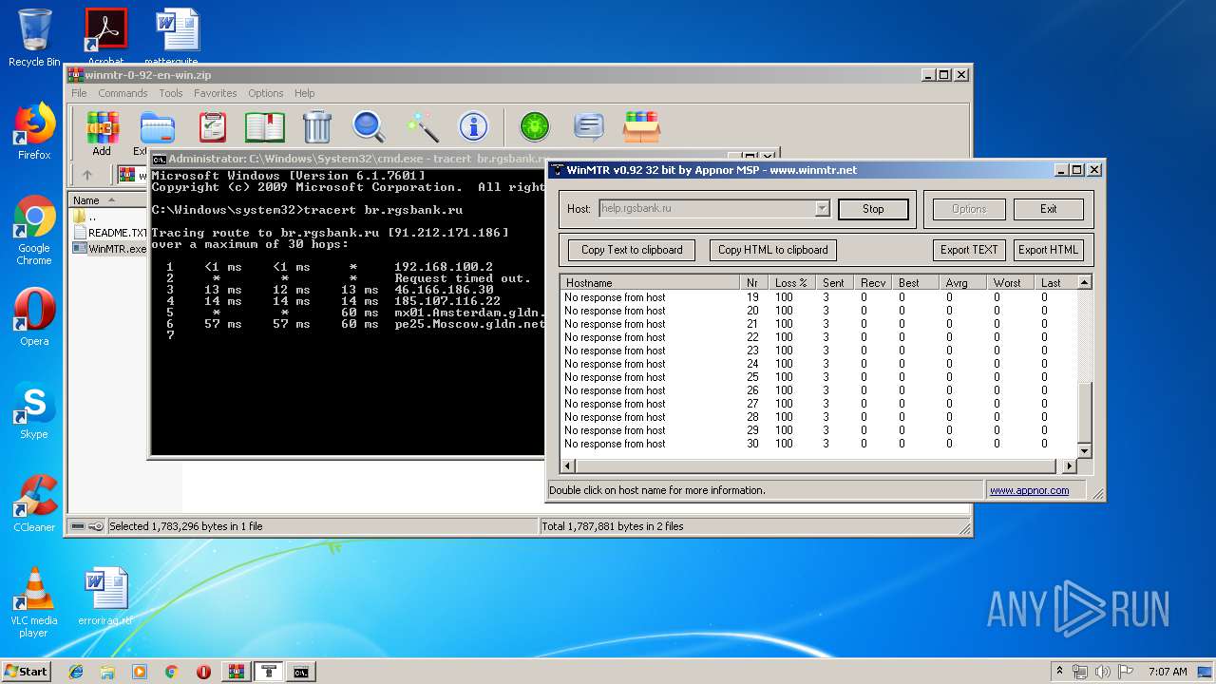Click the Export TEXT button
The width and height of the screenshot is (1216, 684).
pos(969,250)
